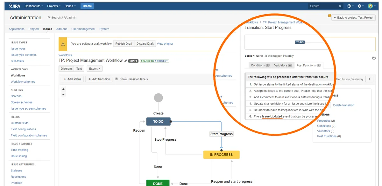The image size is (382, 186).
Task: Click the View original link
Action: coord(165,44)
